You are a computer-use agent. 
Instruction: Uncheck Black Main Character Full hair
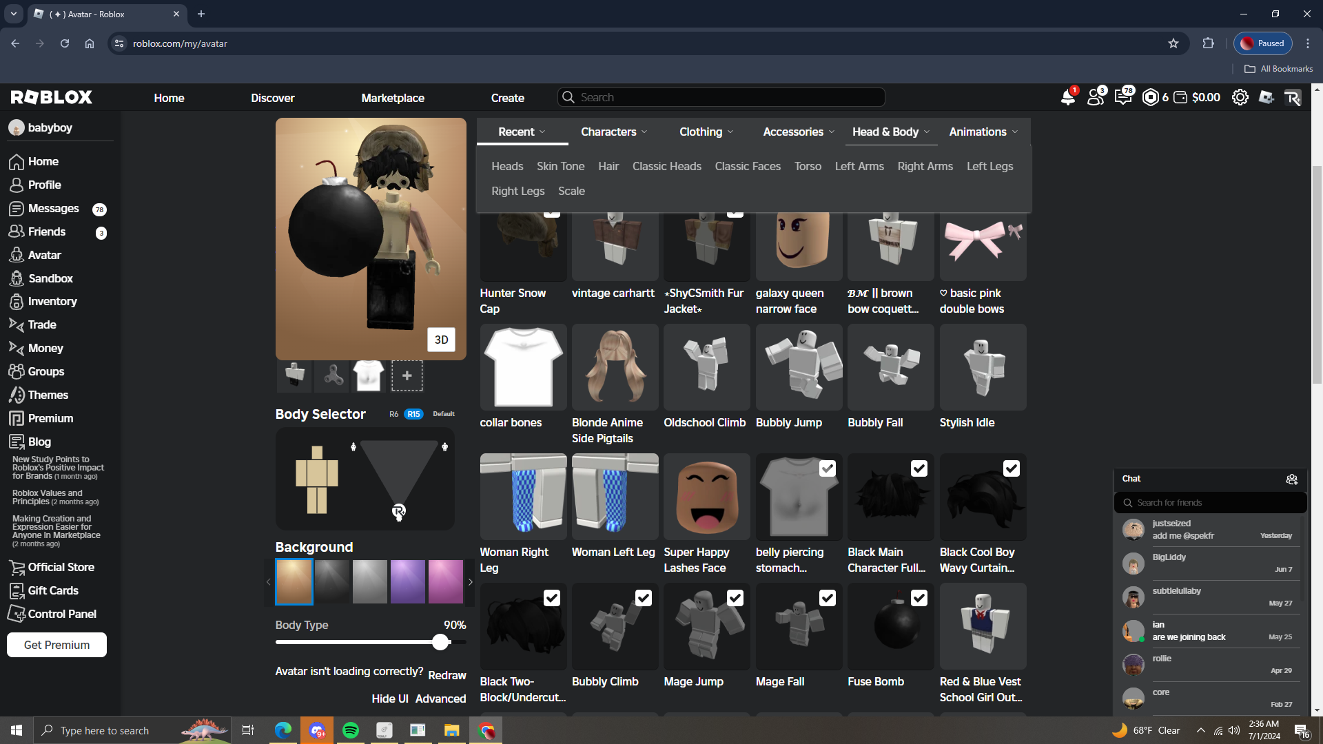coord(919,468)
